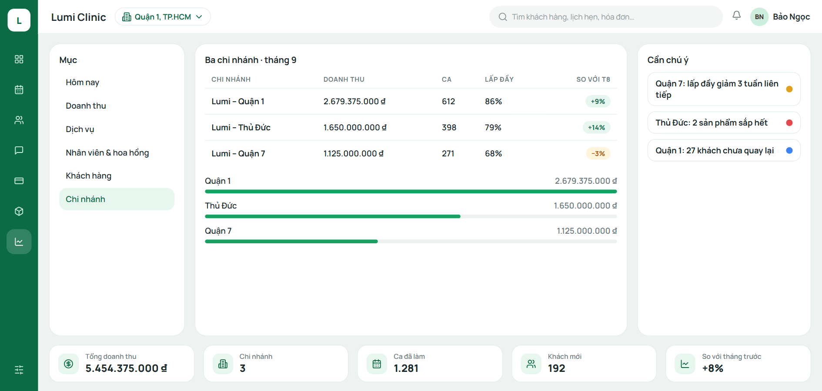
Task: Open the products box icon in sidebar
Action: point(19,211)
